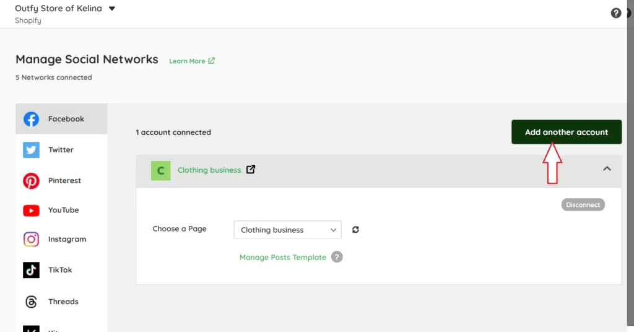Switch to the YouTube network tab

(63, 211)
